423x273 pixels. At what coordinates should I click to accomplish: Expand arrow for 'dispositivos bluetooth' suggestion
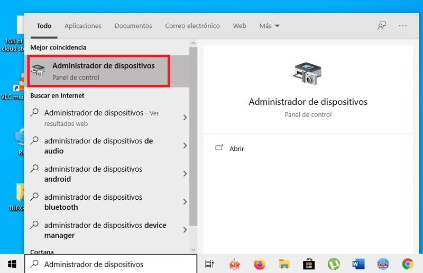tap(185, 202)
